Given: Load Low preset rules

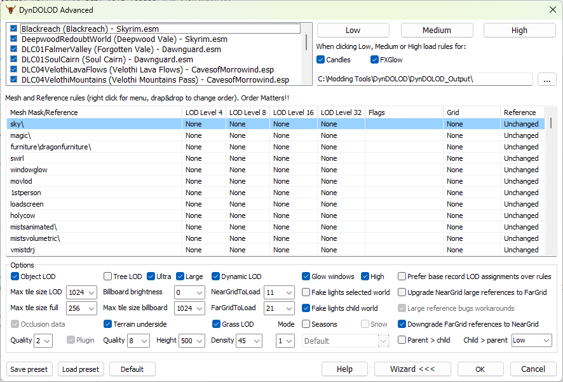Looking at the screenshot, I should coord(353,30).
